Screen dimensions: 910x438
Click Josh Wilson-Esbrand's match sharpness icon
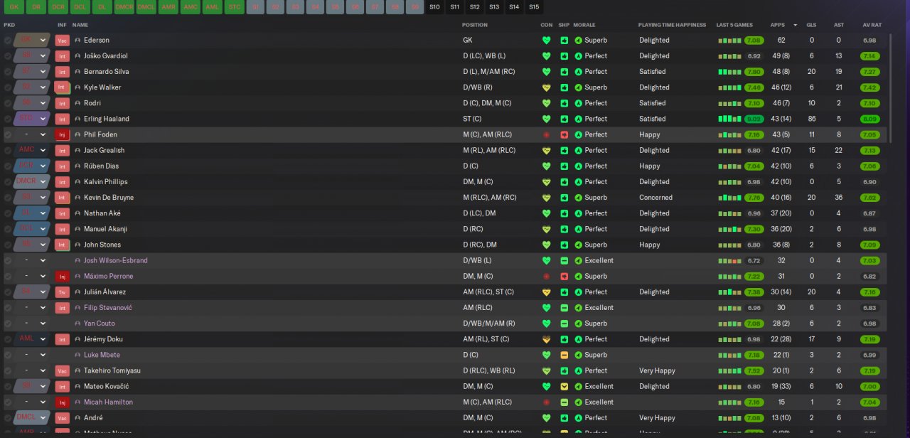point(564,261)
